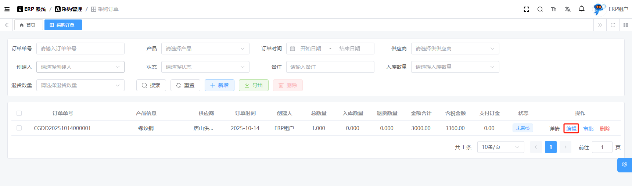Click the 新增 add button
This screenshot has height=186, width=632.
pyautogui.click(x=219, y=85)
